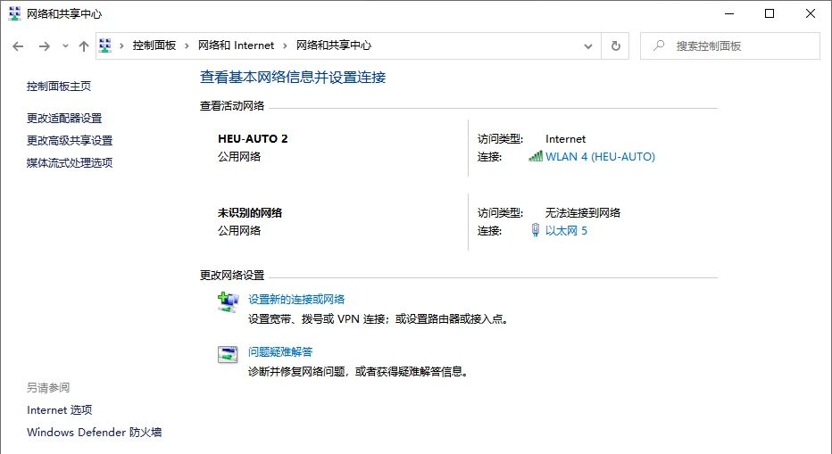Click the 设置新的连接或网络 icon
This screenshot has height=454, width=832.
click(229, 301)
